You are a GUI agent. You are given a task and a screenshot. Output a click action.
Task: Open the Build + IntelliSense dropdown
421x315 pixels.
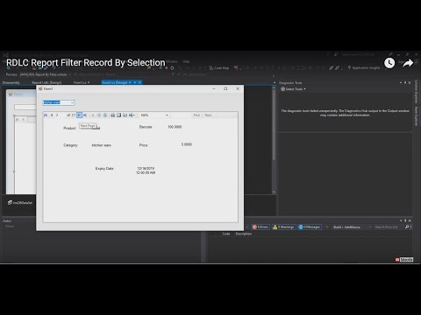[352, 227]
